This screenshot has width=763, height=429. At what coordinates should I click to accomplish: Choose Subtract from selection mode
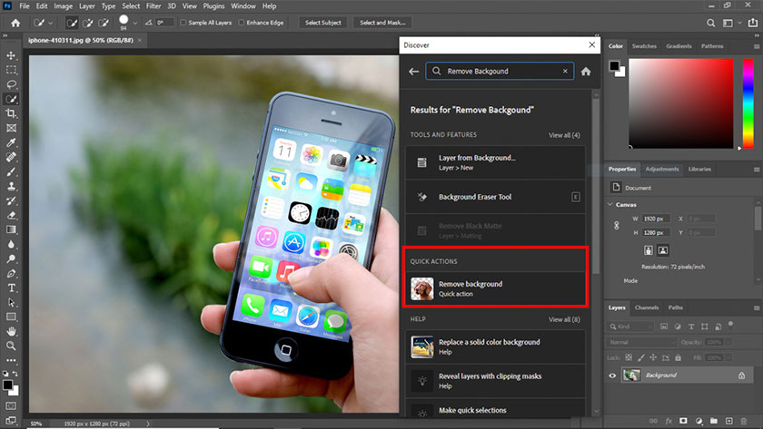(x=104, y=23)
